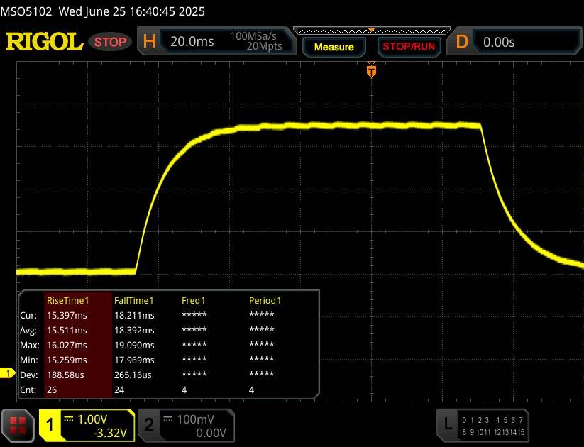Click RiseTime1 deviation 188.58us
Viewport: 584px width, 447px height.
(x=65, y=375)
